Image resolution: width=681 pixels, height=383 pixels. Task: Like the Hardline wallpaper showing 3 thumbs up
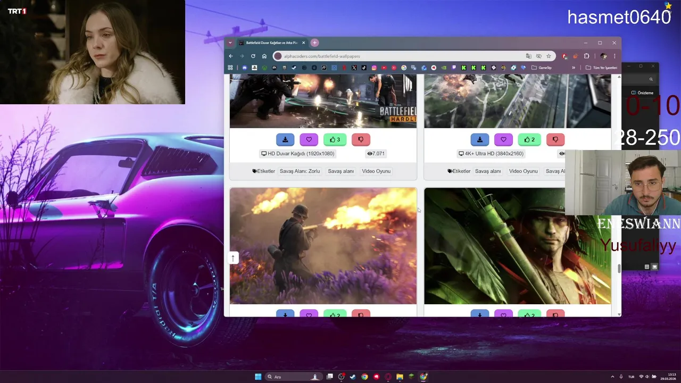click(335, 139)
